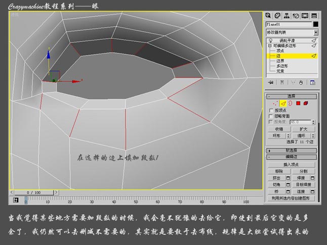The image size is (327, 245).
Task: Collapse the 可编辑多边形 tree node
Action: (x=270, y=45)
